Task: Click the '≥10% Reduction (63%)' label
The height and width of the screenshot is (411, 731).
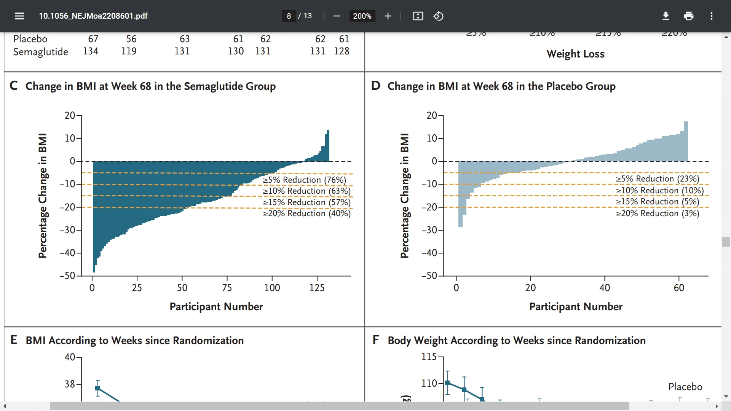Action: point(307,191)
